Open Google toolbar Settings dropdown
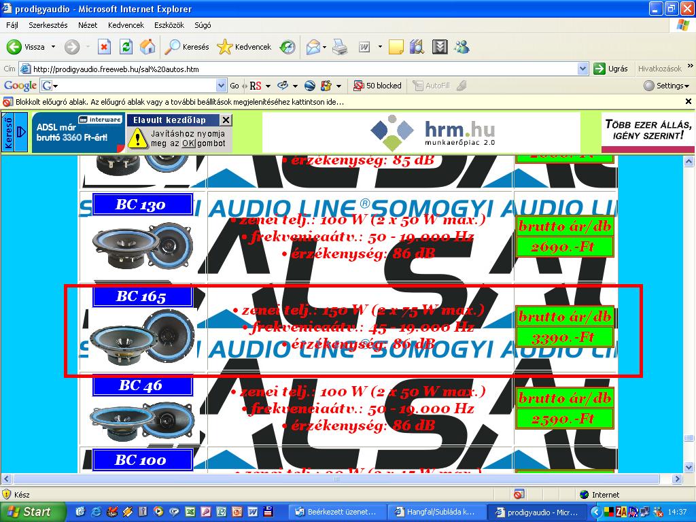Viewport: 696px width, 522px height. coord(666,86)
